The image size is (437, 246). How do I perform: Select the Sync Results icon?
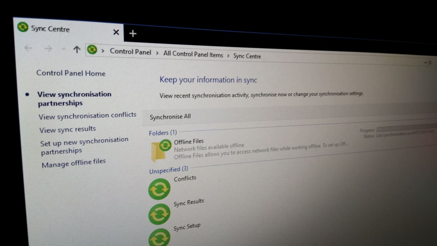[159, 214]
